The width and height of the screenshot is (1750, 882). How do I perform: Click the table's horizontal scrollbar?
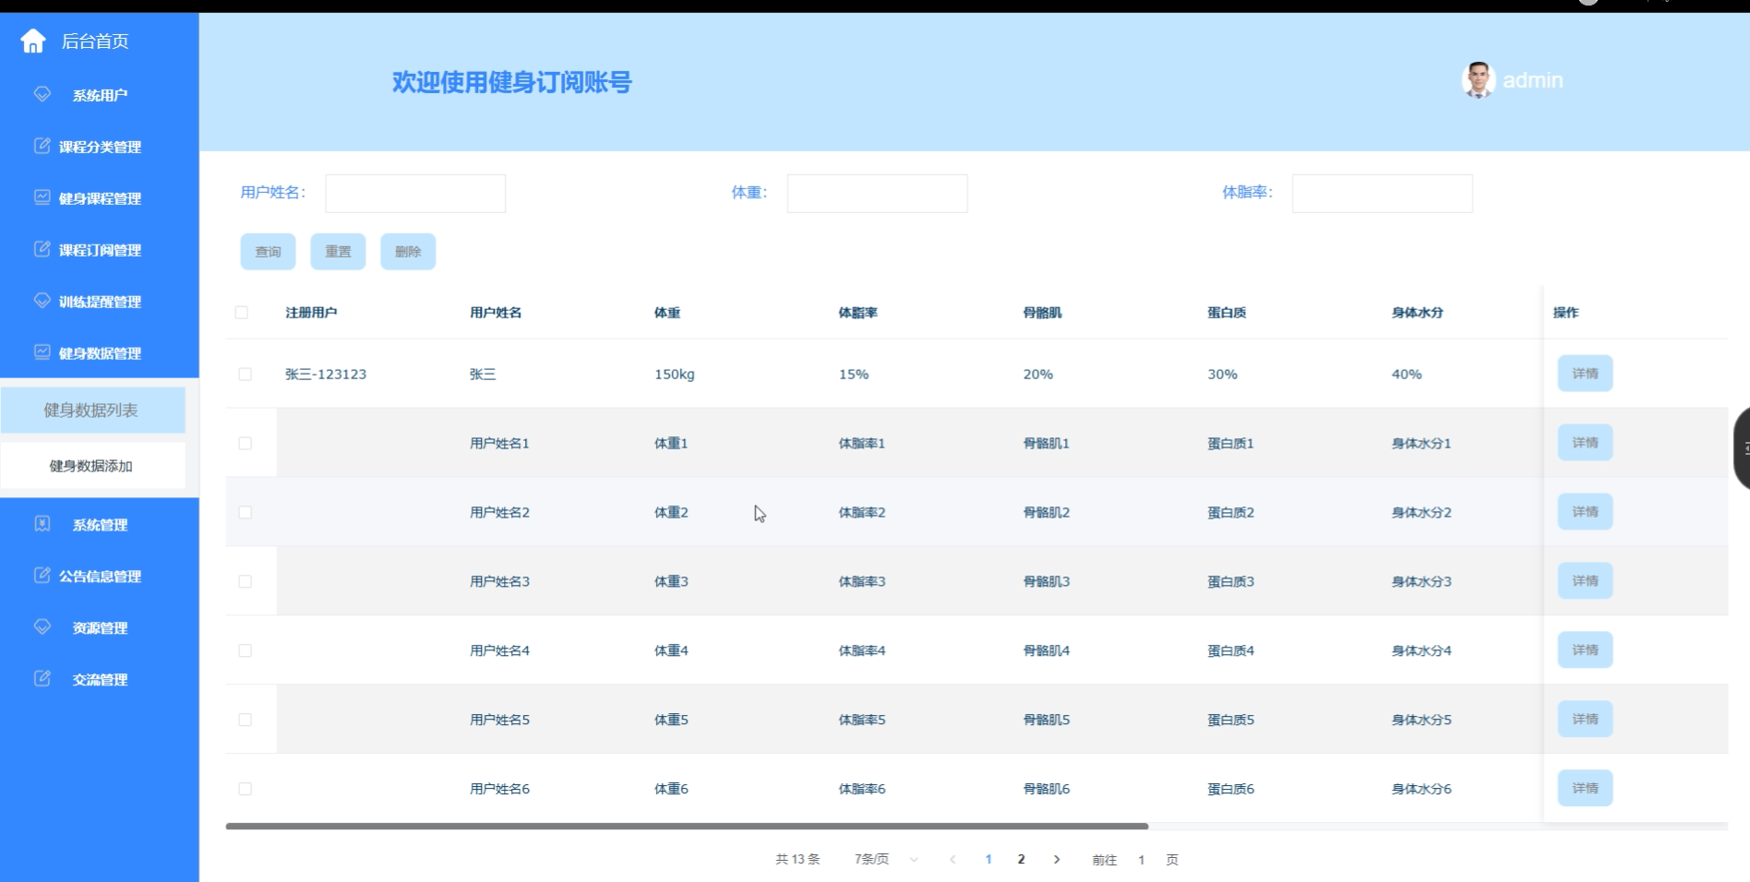[687, 826]
